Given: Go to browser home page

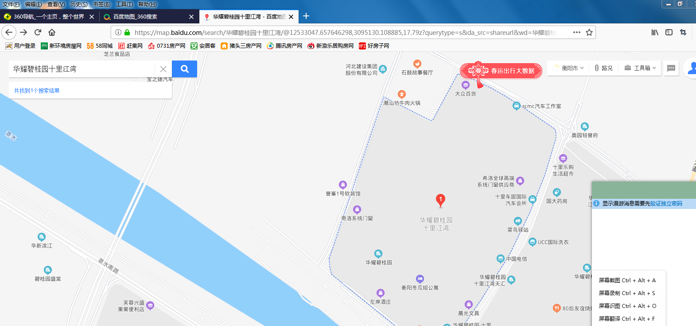Looking at the screenshot, I should 52,32.
